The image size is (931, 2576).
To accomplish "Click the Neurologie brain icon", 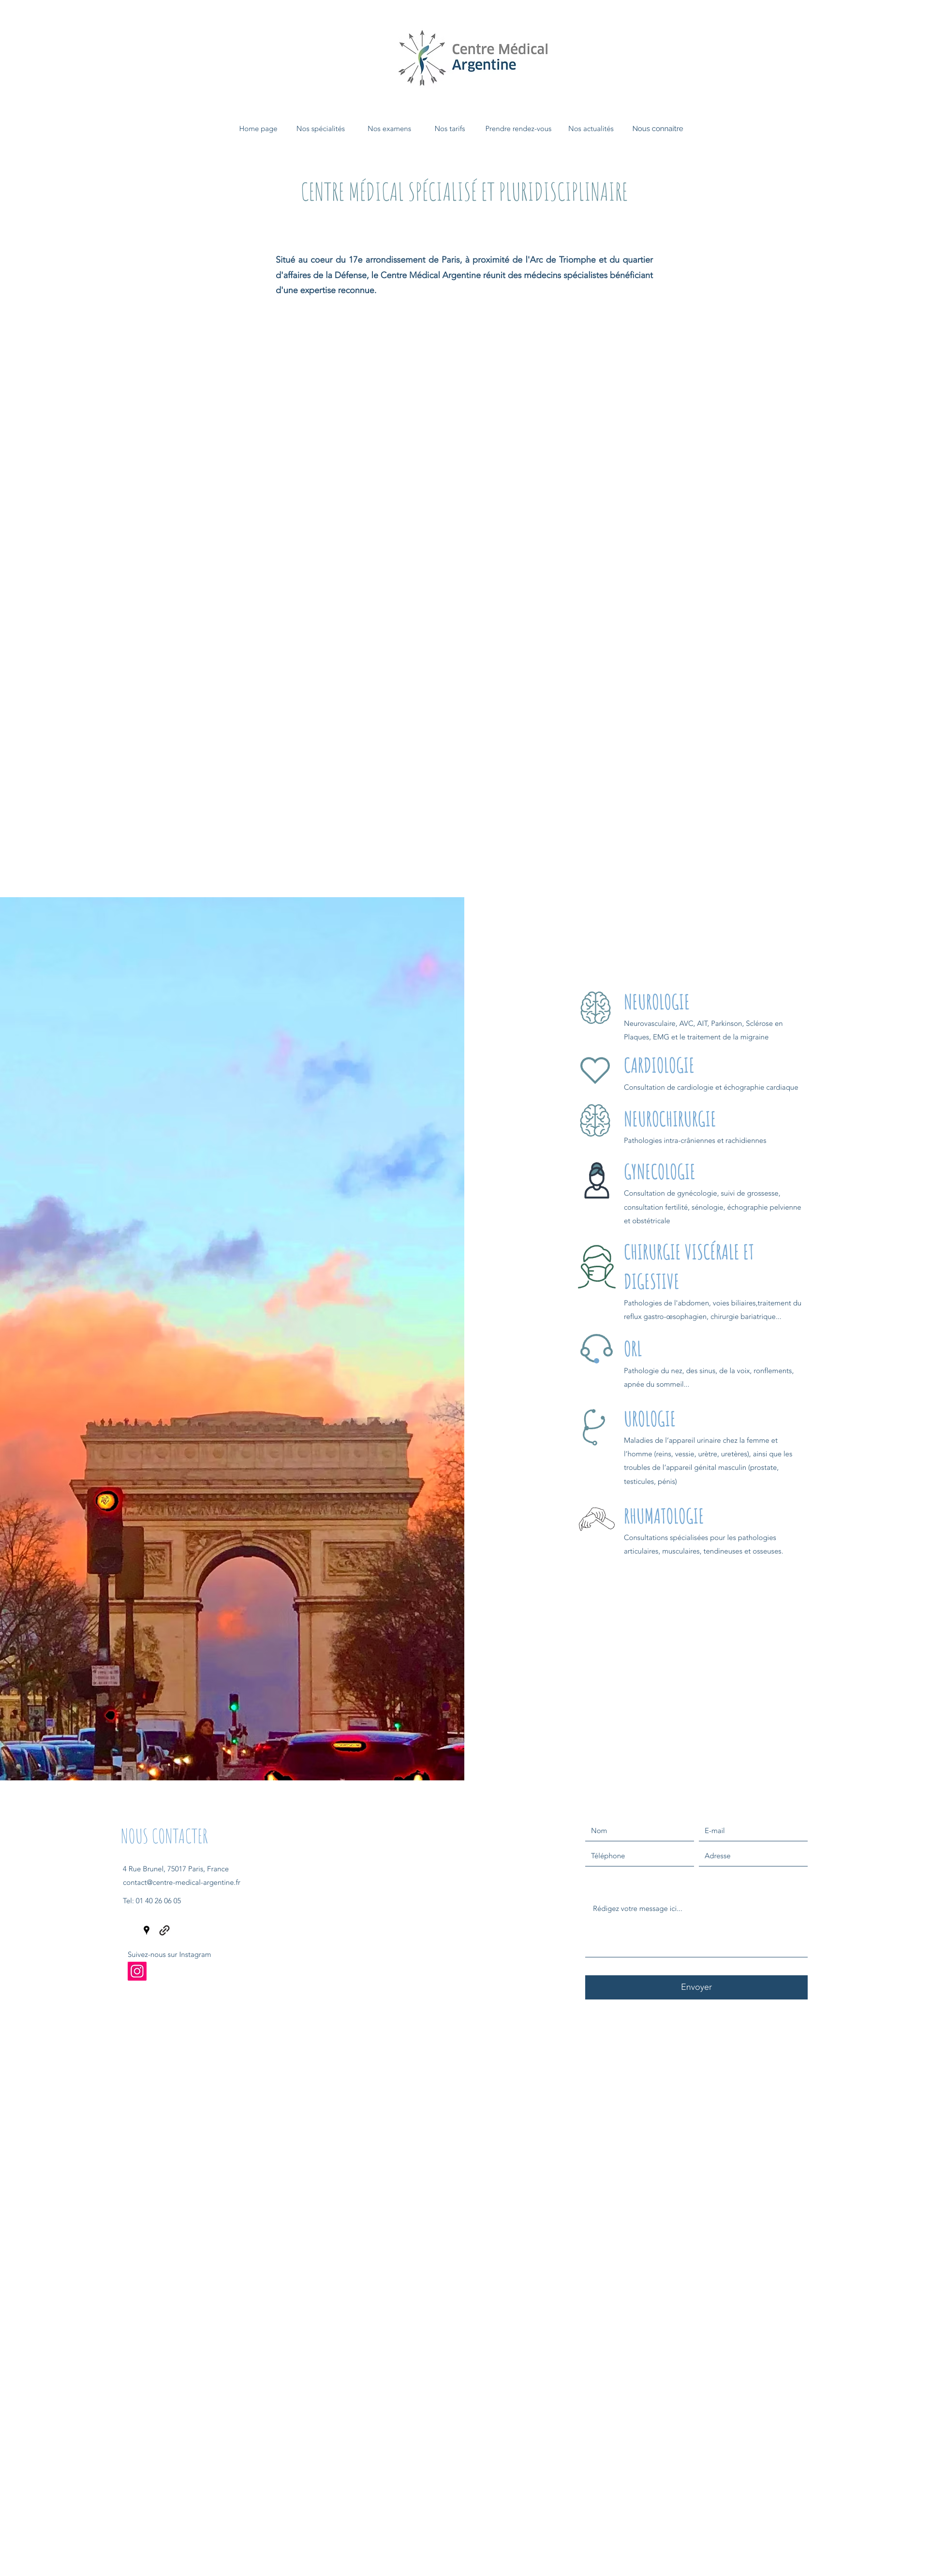I will 595,1007.
